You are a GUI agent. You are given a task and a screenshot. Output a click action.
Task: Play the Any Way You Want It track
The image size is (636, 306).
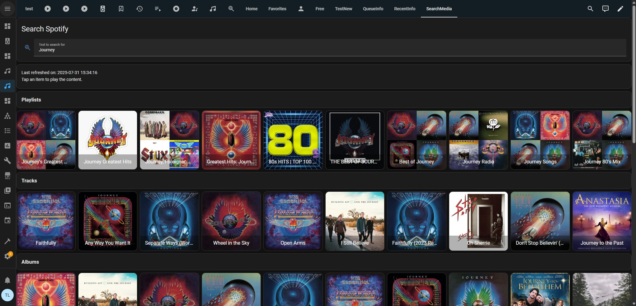click(108, 221)
